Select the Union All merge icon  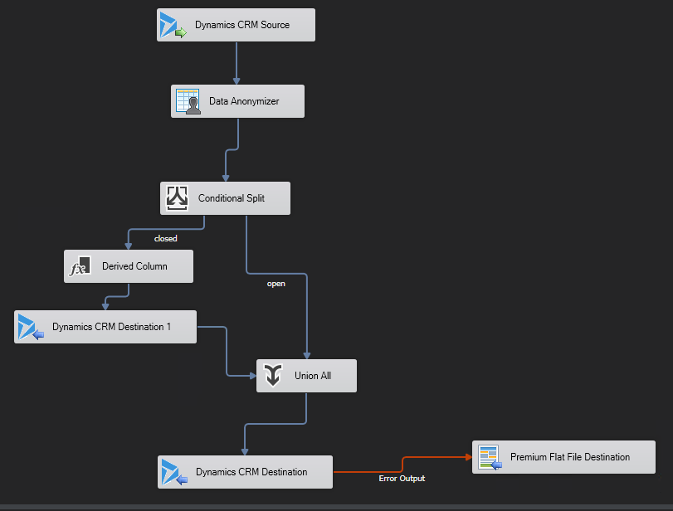click(x=273, y=376)
